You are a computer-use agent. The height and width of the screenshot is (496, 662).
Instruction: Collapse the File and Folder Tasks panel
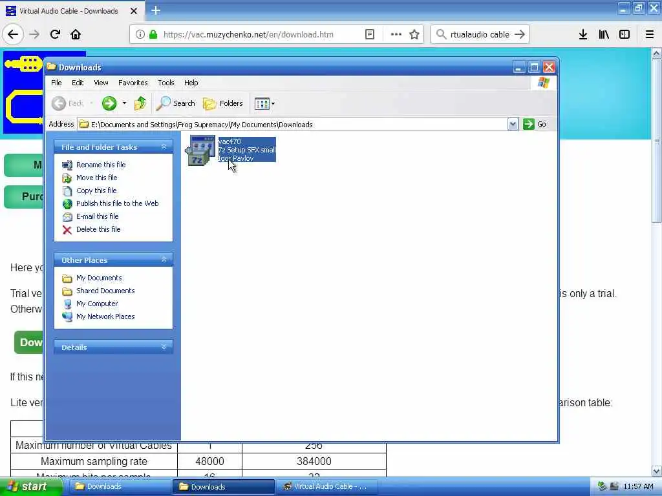point(164,147)
